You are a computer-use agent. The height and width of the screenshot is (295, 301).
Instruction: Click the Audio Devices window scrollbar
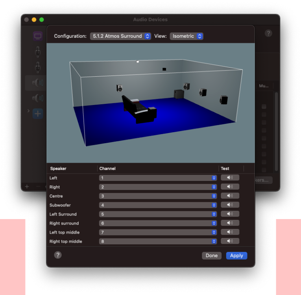pyautogui.click(x=276, y=131)
